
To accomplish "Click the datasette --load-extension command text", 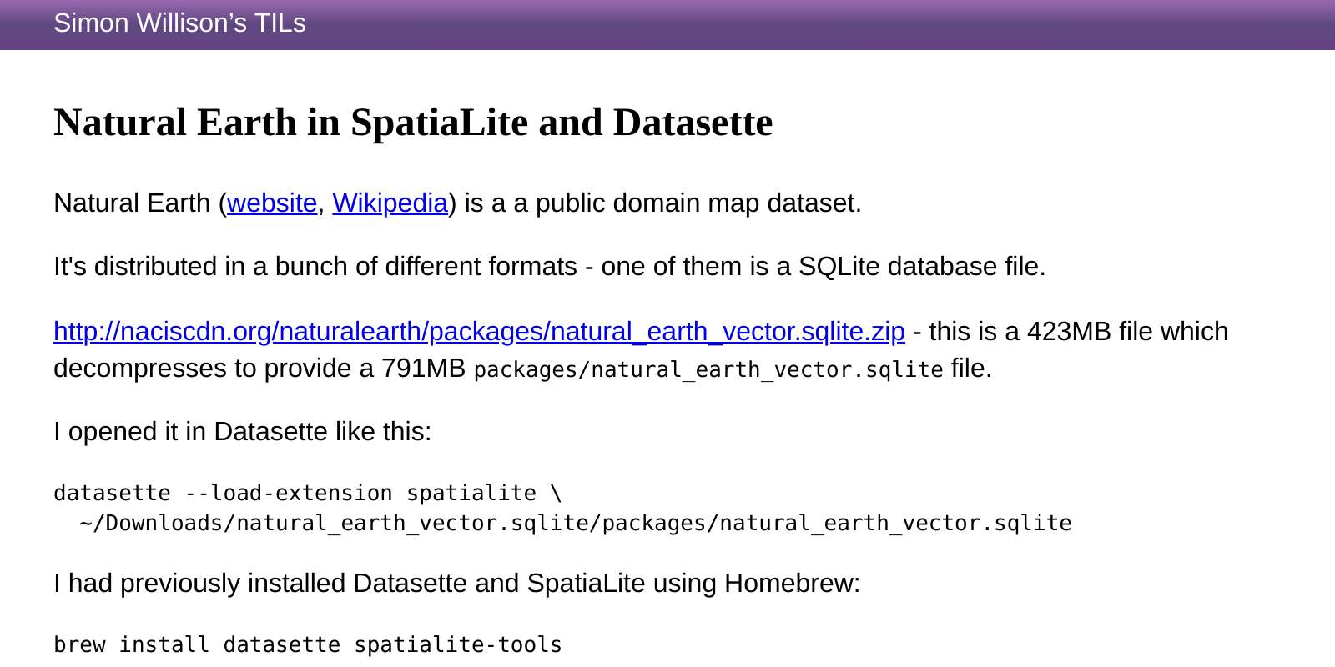I will pos(307,492).
